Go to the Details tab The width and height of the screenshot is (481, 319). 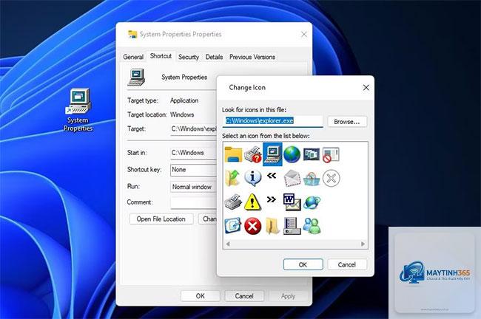click(214, 57)
